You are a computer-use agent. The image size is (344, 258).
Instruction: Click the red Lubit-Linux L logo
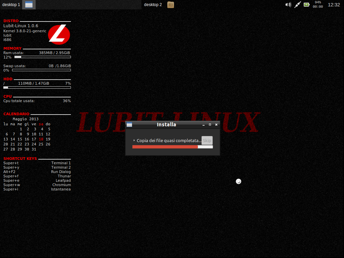tap(59, 34)
